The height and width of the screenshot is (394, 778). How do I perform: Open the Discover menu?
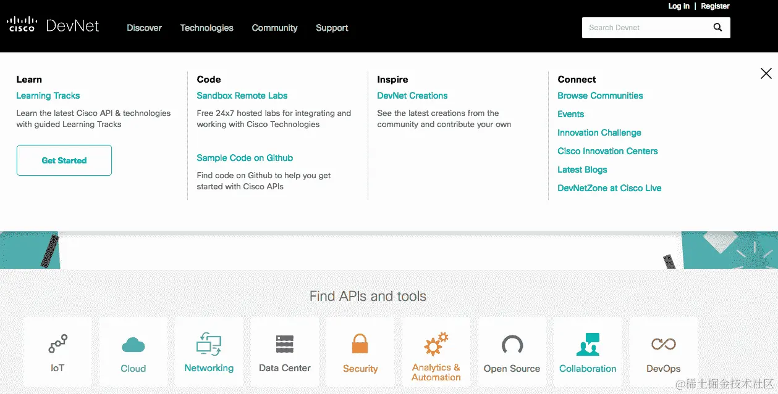pyautogui.click(x=144, y=28)
